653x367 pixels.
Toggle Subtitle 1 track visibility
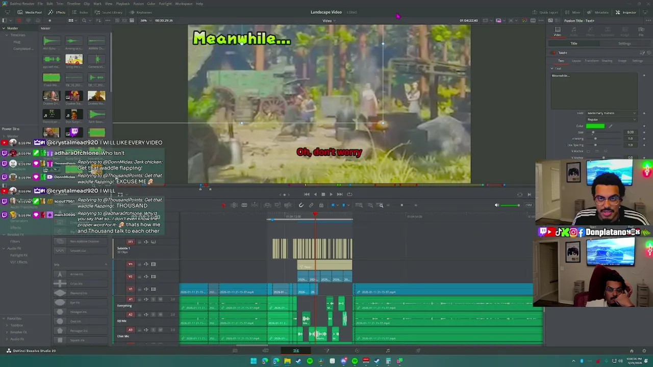[x=154, y=242]
